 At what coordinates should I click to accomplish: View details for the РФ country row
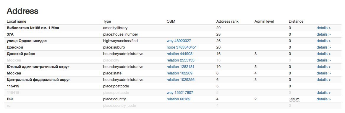tap(323, 99)
